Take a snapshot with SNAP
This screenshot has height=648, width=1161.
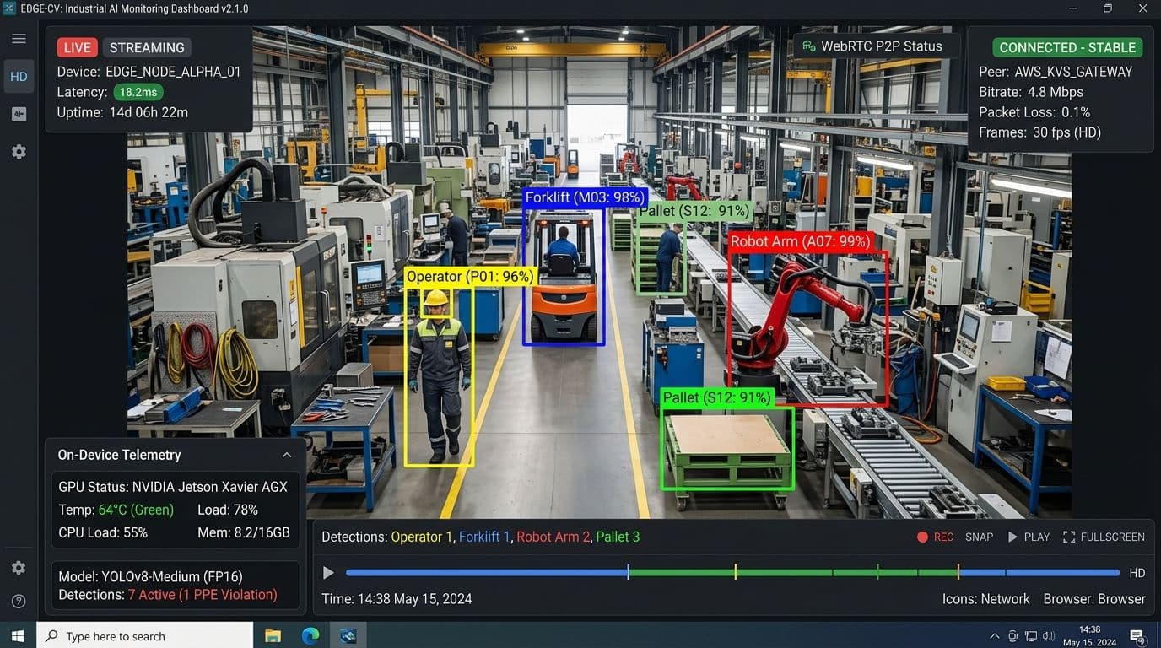pos(980,537)
